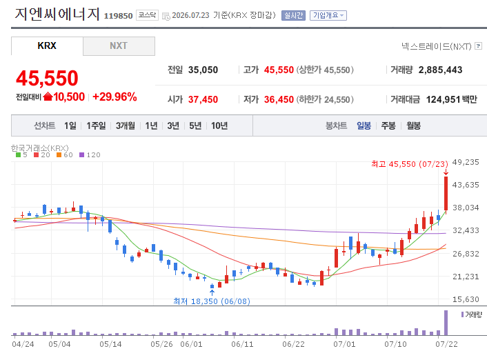Select the 1일 line chart period
The image size is (487, 351).
[70, 126]
